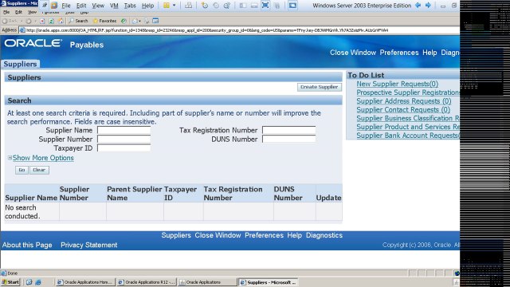Click the blue right arrow beside VM name
The height and width of the screenshot is (287, 510).
pos(428,6)
